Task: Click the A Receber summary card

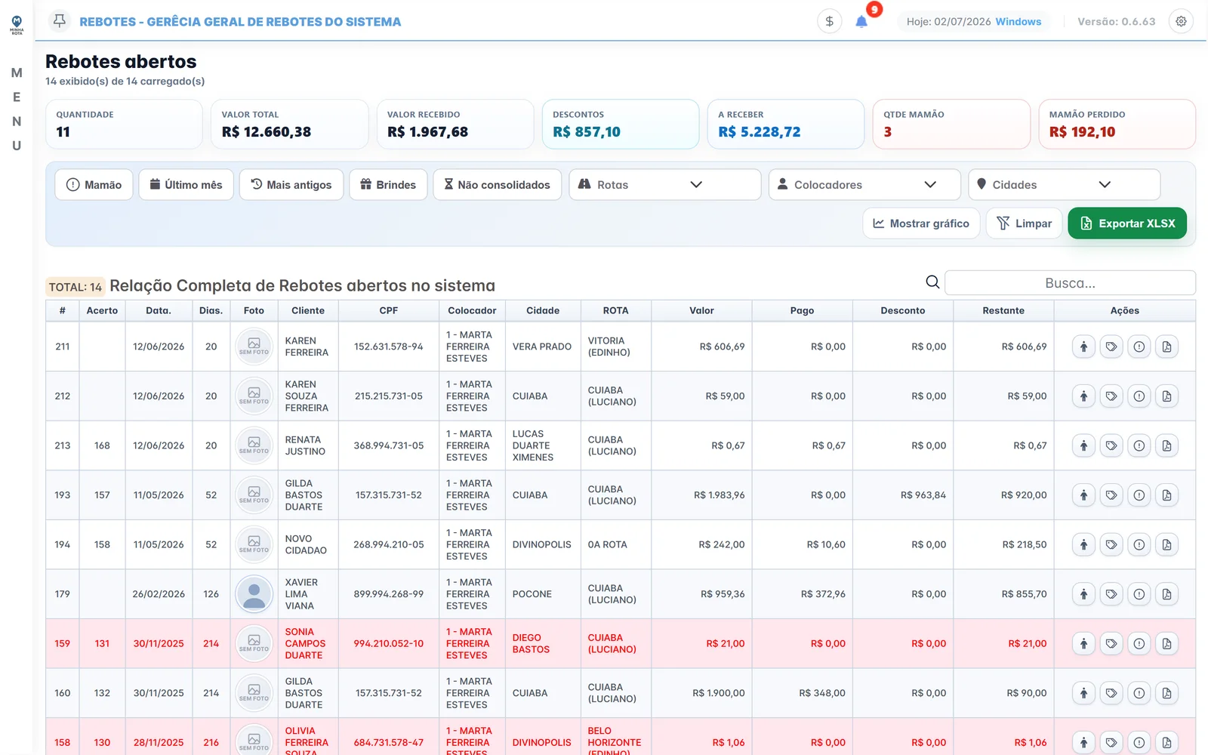Action: pos(786,124)
